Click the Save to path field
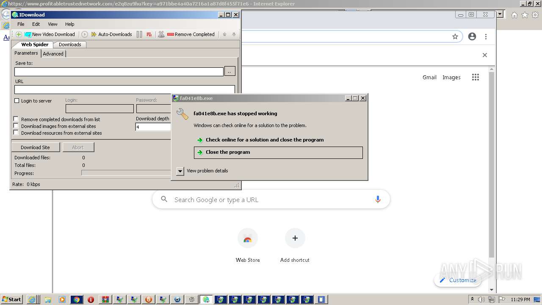This screenshot has height=305, width=542. [x=119, y=72]
